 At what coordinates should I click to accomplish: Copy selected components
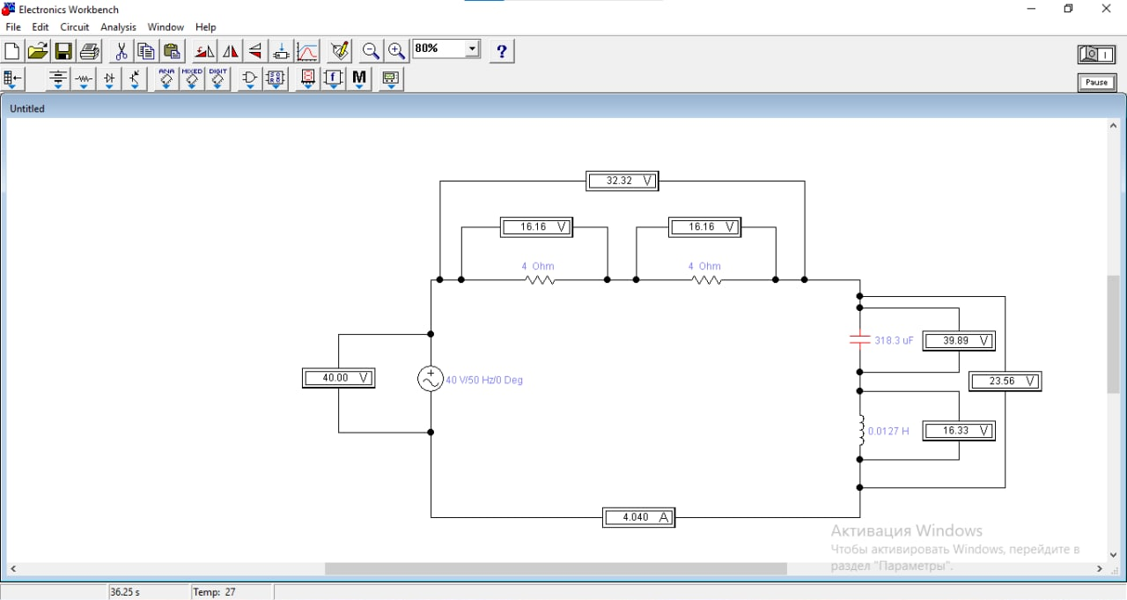pos(146,51)
